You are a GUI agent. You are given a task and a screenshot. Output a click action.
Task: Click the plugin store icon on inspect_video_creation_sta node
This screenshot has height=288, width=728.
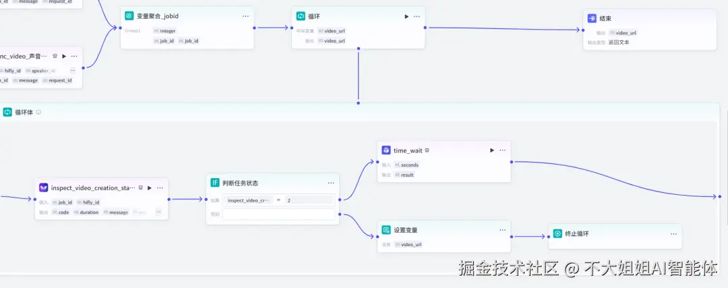[140, 188]
